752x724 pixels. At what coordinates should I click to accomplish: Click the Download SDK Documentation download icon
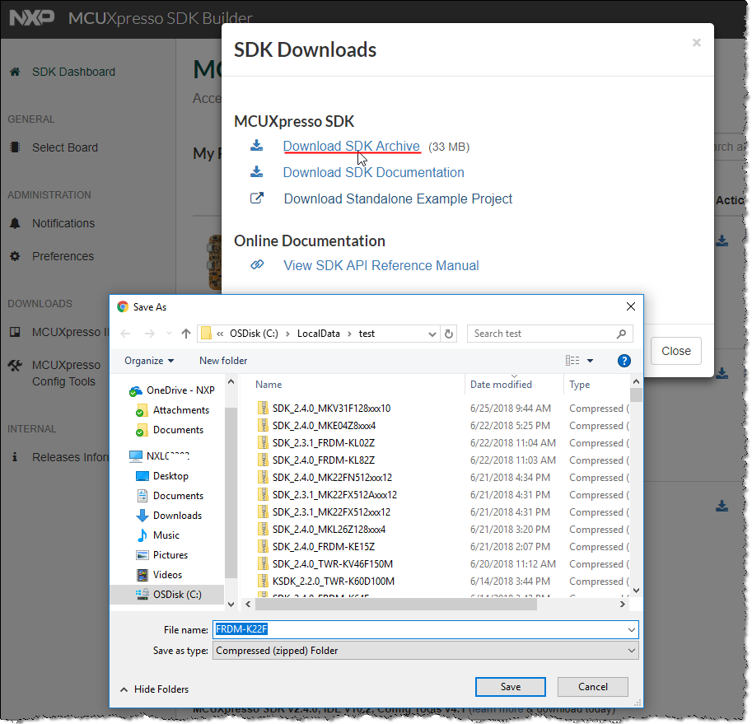coord(257,171)
